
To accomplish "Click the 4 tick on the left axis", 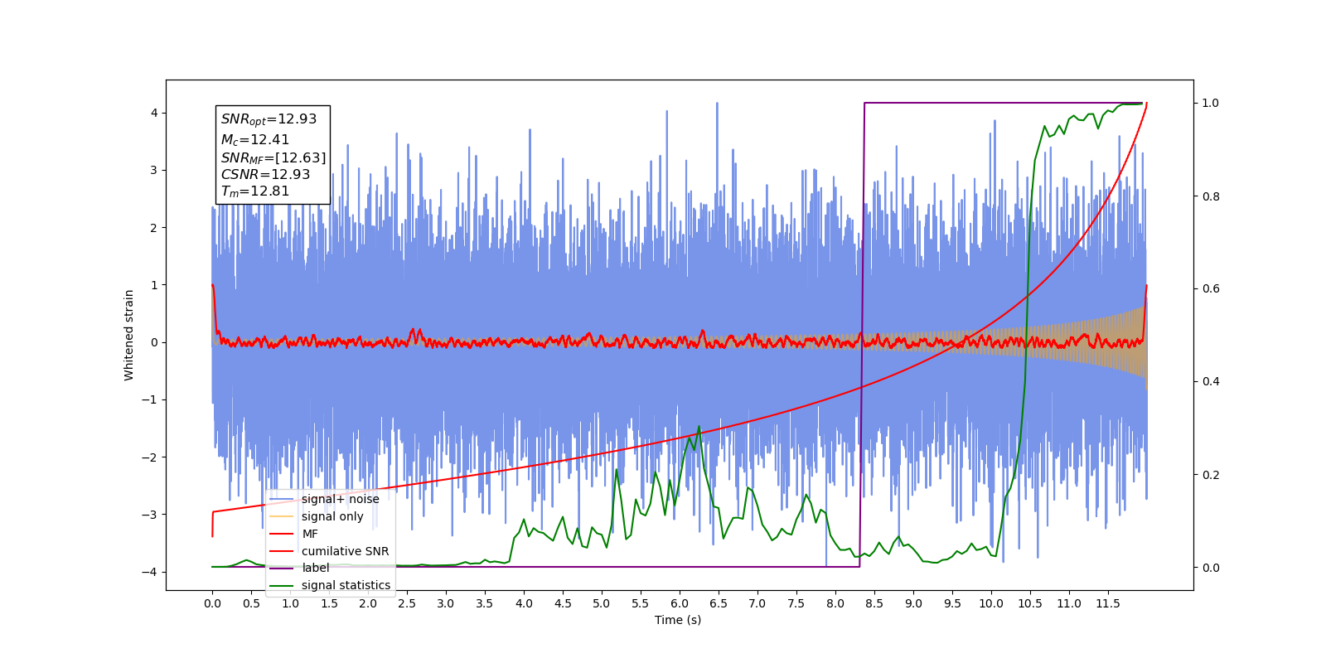I will click(154, 113).
